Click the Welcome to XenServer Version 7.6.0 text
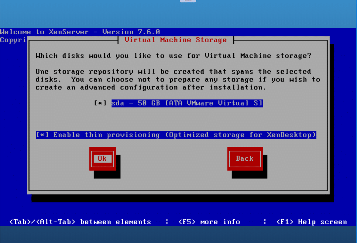 point(80,32)
